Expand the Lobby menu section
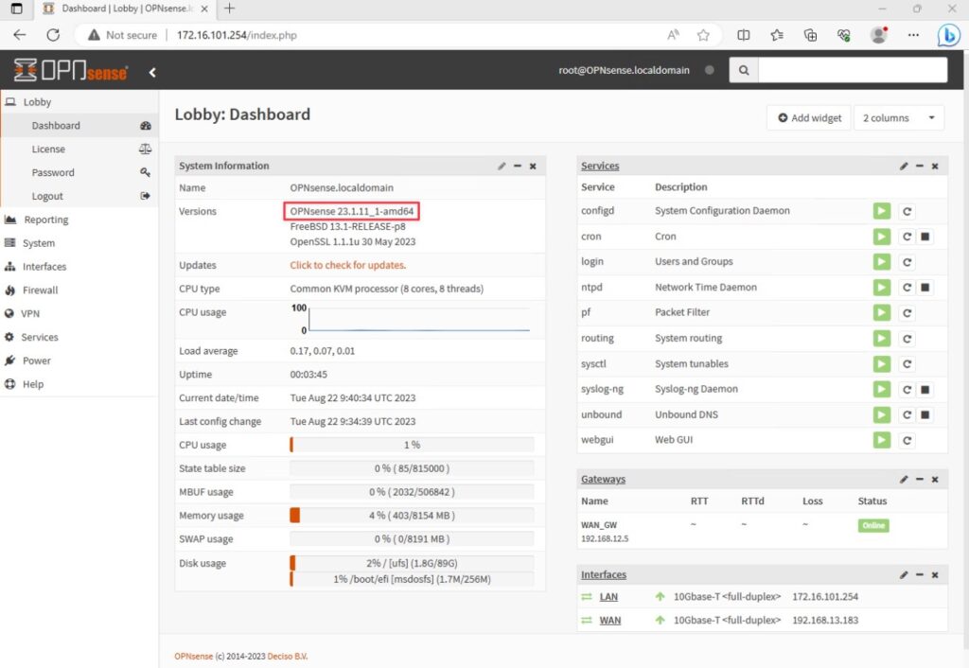969x668 pixels. click(79, 102)
